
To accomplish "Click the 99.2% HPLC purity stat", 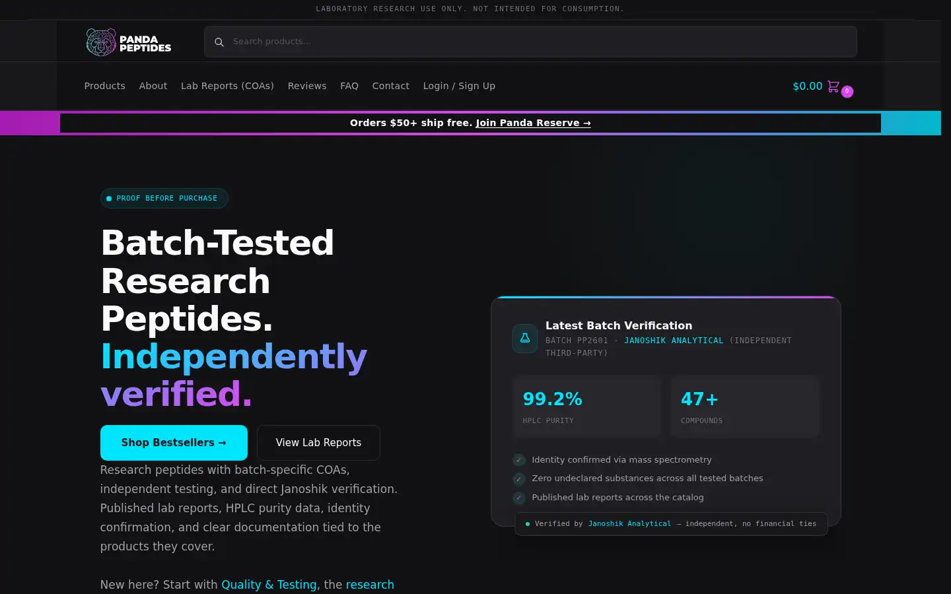I will point(586,407).
